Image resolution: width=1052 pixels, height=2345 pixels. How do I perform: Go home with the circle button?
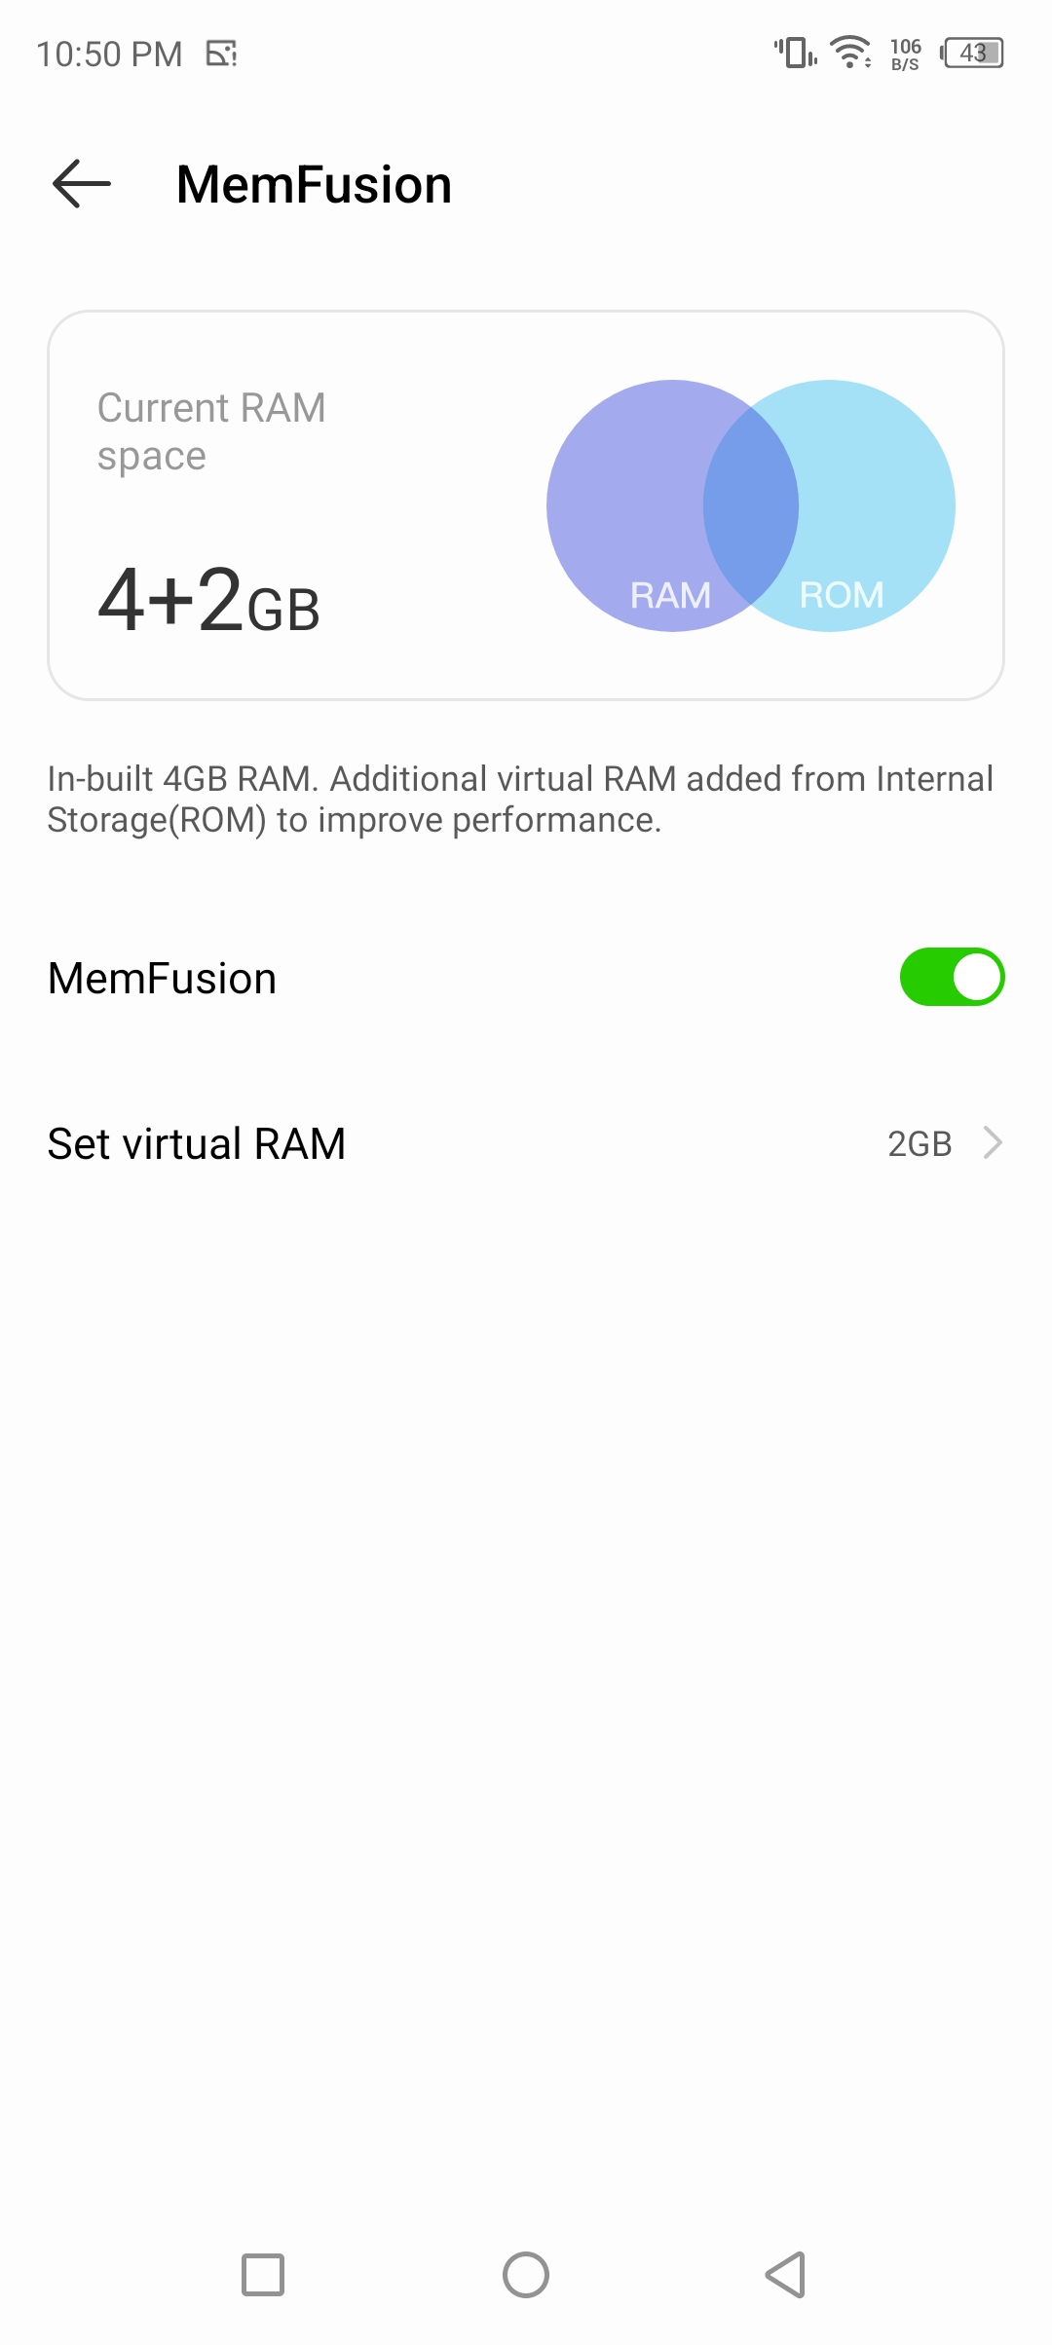point(526,2275)
